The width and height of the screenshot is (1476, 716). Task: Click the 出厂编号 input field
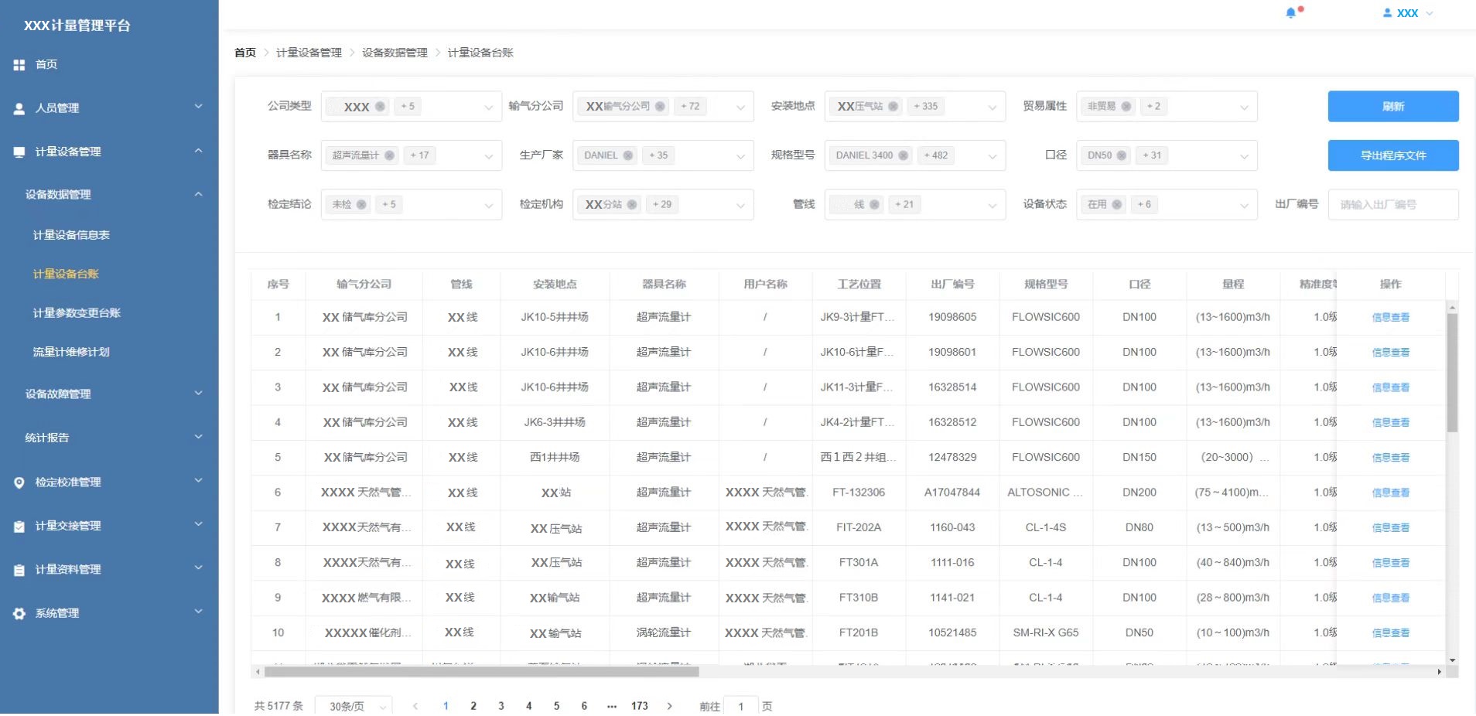[x=1393, y=205]
